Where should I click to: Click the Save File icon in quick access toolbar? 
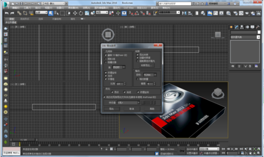tap(21, 4)
